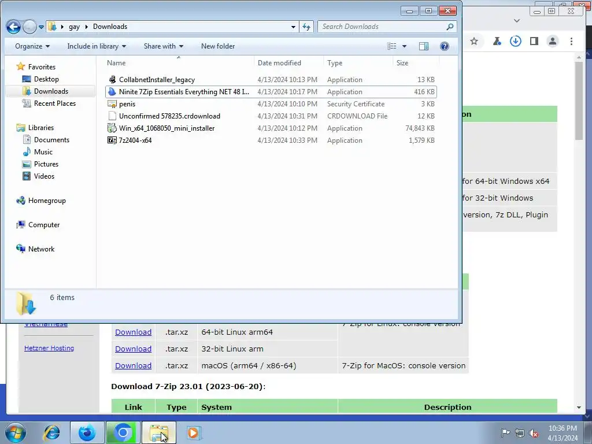Select Libraries in navigation pane
The image size is (592, 444).
[x=41, y=128]
